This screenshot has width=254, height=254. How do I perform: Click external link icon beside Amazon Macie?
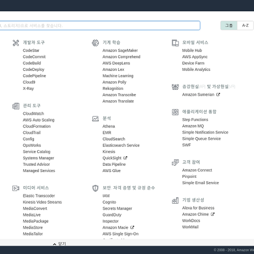point(132,227)
